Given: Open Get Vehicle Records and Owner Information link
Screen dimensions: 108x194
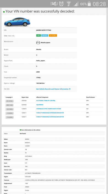Looking at the screenshot, I should (x=52, y=89).
